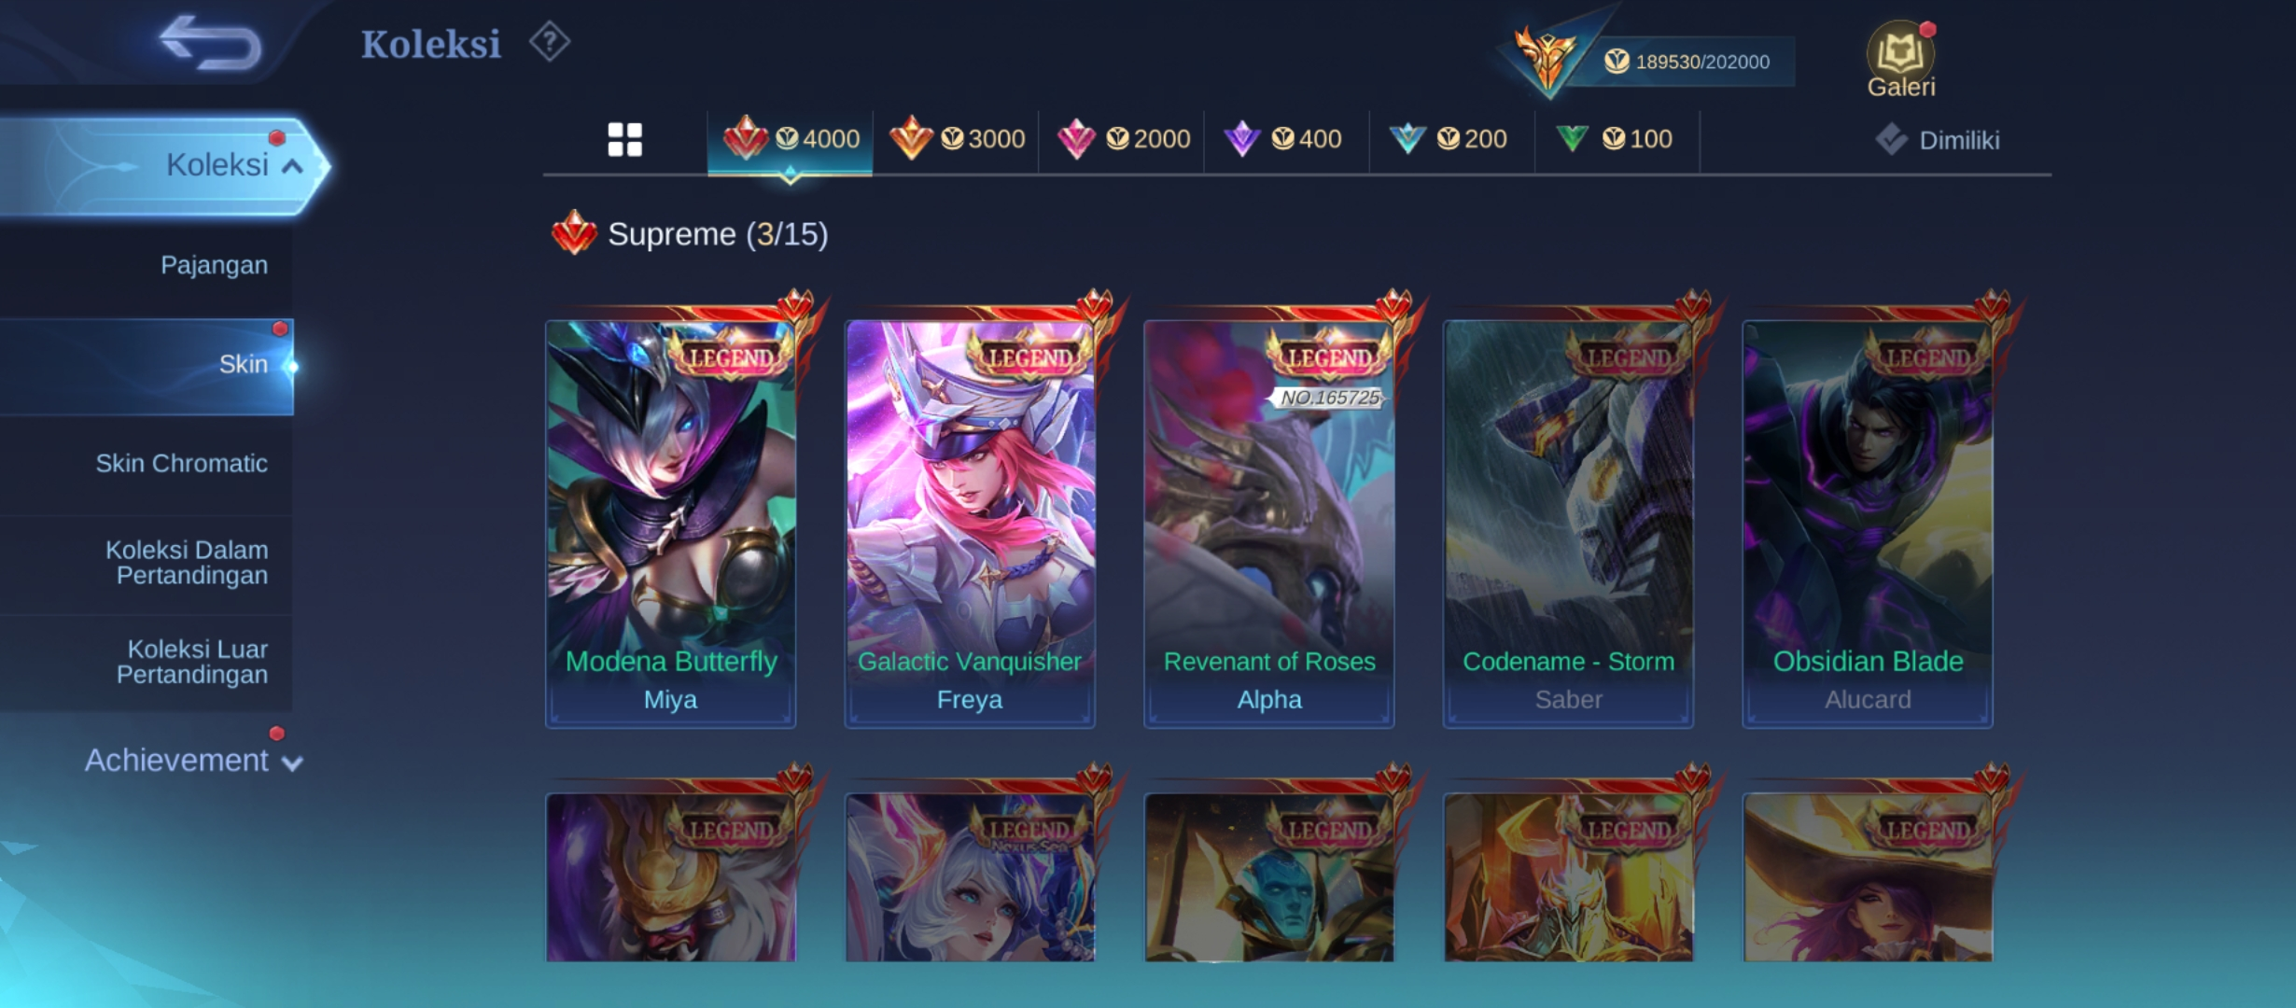The width and height of the screenshot is (2296, 1008).
Task: Select the grid all-skins view icon
Action: (x=624, y=140)
